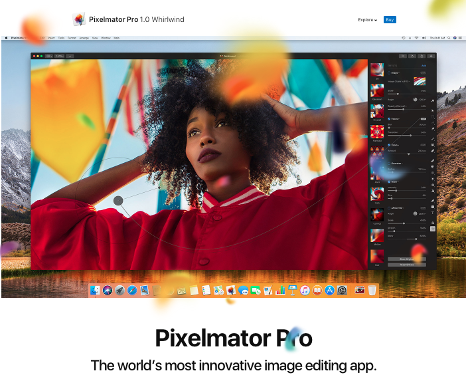Screen dimensions: 466x383
Task: Click the Image effect Angle dial
Action: 415,100
